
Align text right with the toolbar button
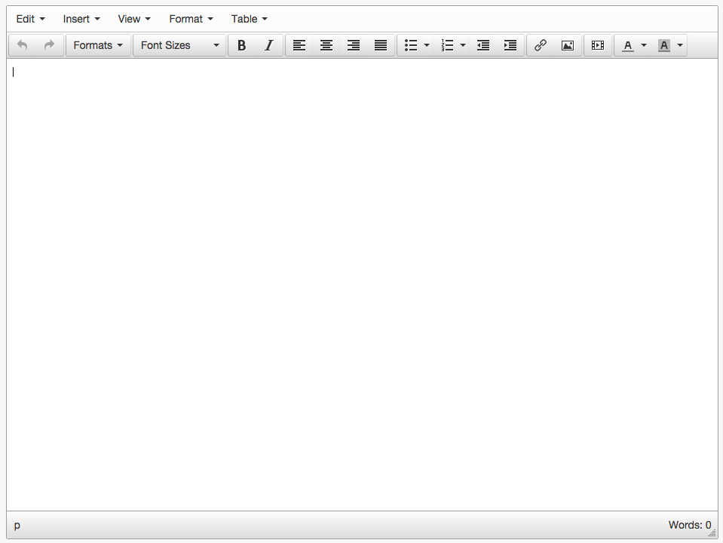354,45
